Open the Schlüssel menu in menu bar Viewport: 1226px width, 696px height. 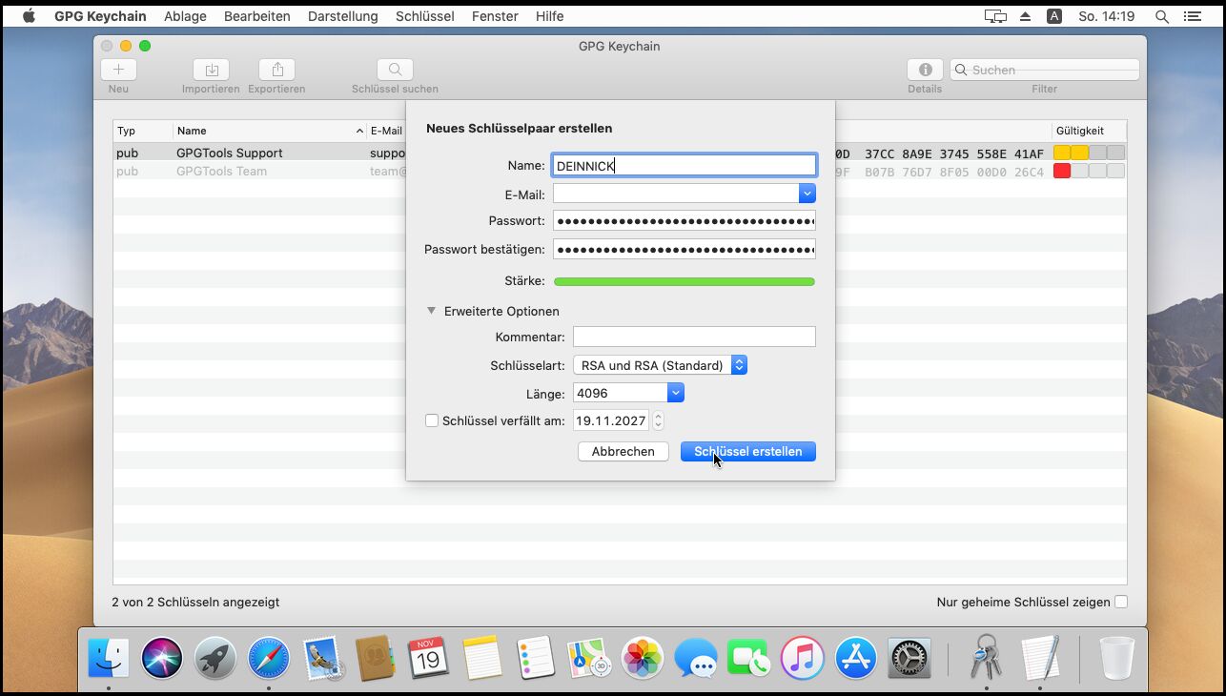(x=424, y=16)
